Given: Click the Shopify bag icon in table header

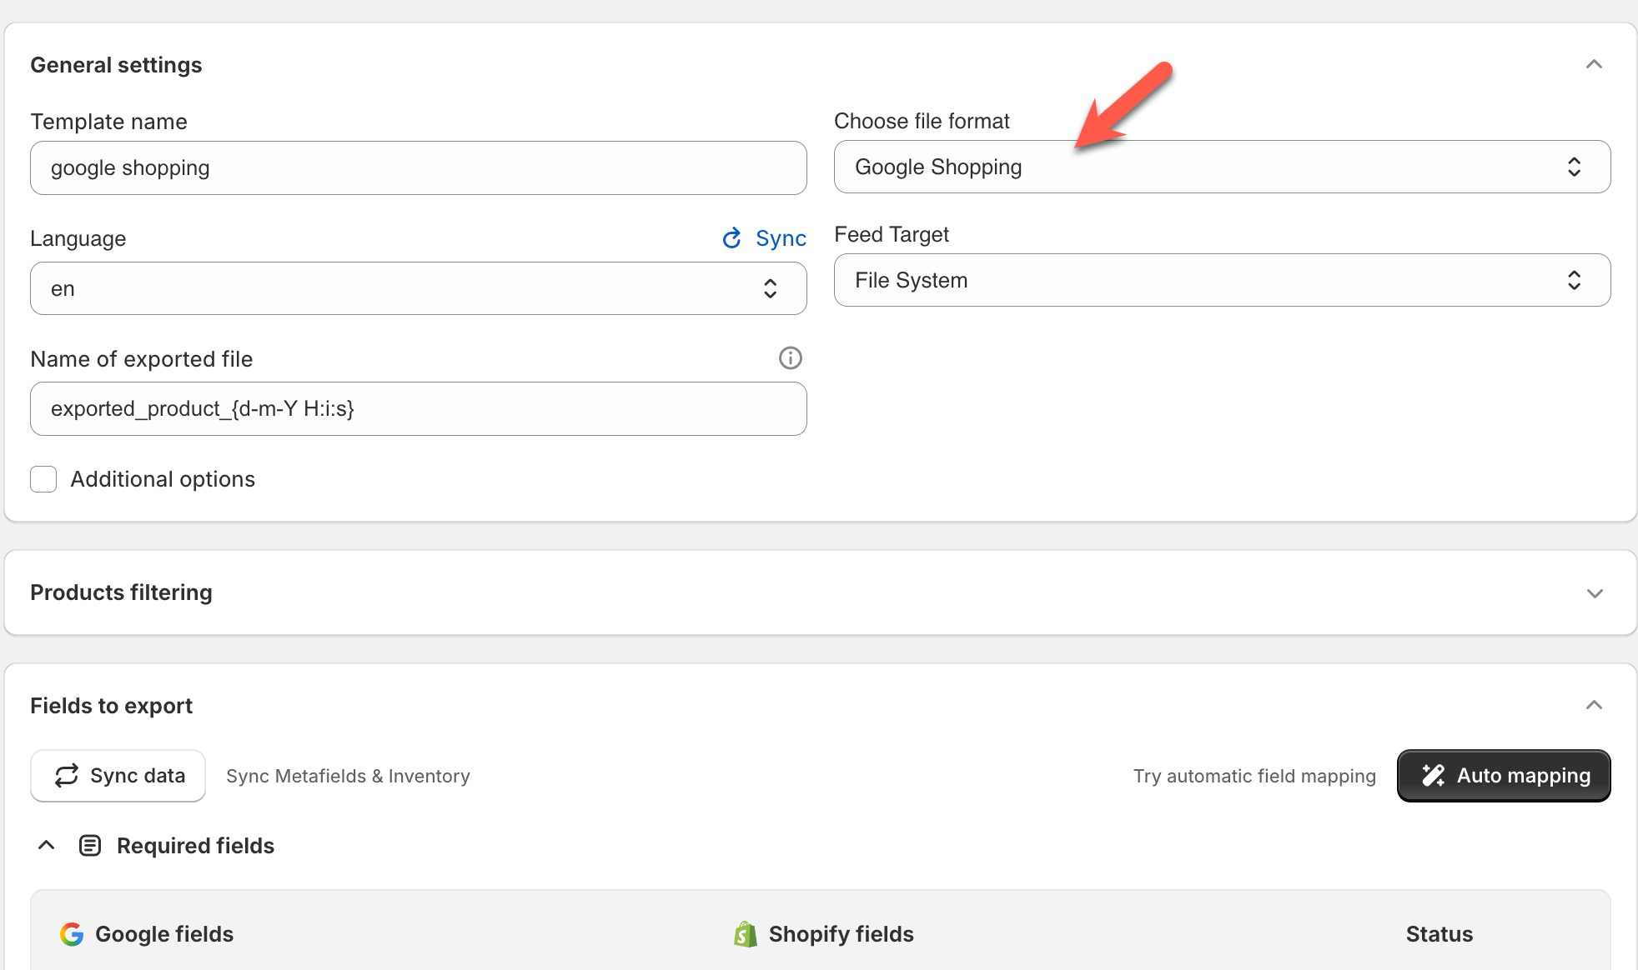Looking at the screenshot, I should coord(745,934).
